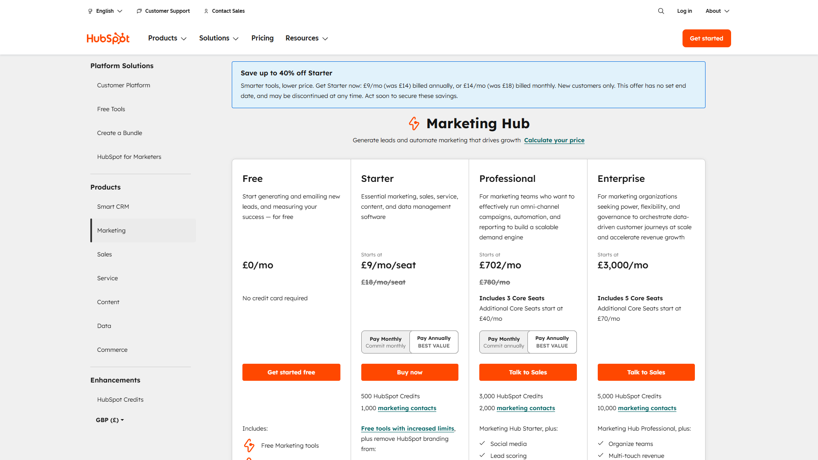This screenshot has width=818, height=460.
Task: Click Get started free button
Action: tap(291, 372)
